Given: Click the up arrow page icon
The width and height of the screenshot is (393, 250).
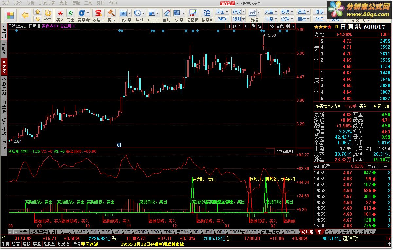Looking at the screenshot, I should click(x=37, y=12).
